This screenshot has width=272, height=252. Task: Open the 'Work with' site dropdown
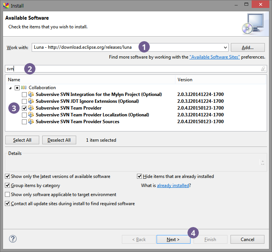(x=225, y=48)
